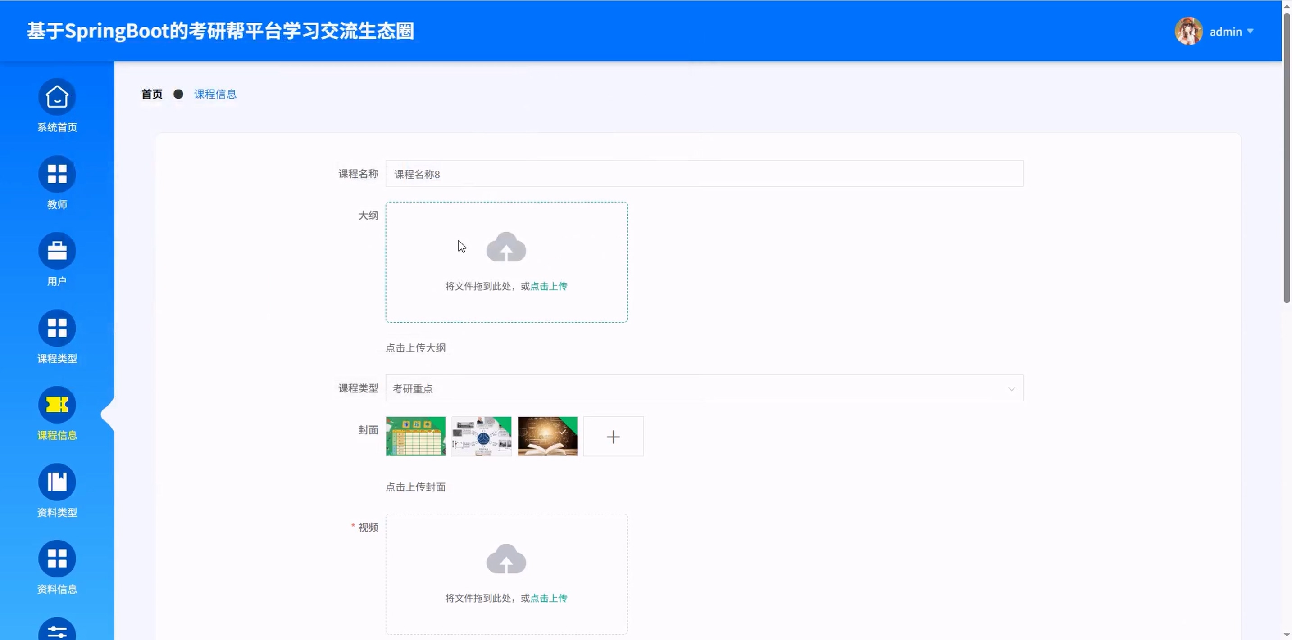Open the admin user dropdown arrow

click(1250, 31)
